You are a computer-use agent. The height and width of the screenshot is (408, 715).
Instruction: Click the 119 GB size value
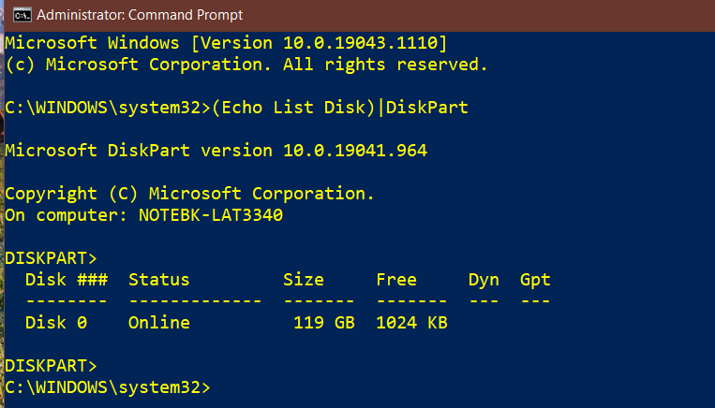[x=323, y=323]
